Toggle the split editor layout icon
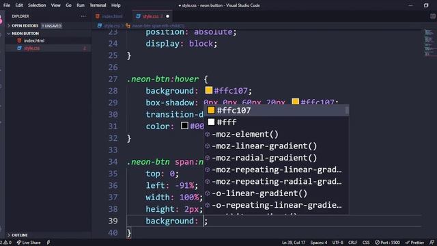Screen dimensions: 437x246 click(432, 16)
